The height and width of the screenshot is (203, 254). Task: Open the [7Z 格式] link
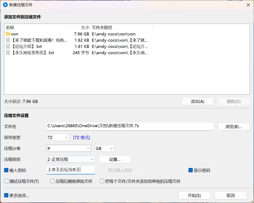[82, 137]
